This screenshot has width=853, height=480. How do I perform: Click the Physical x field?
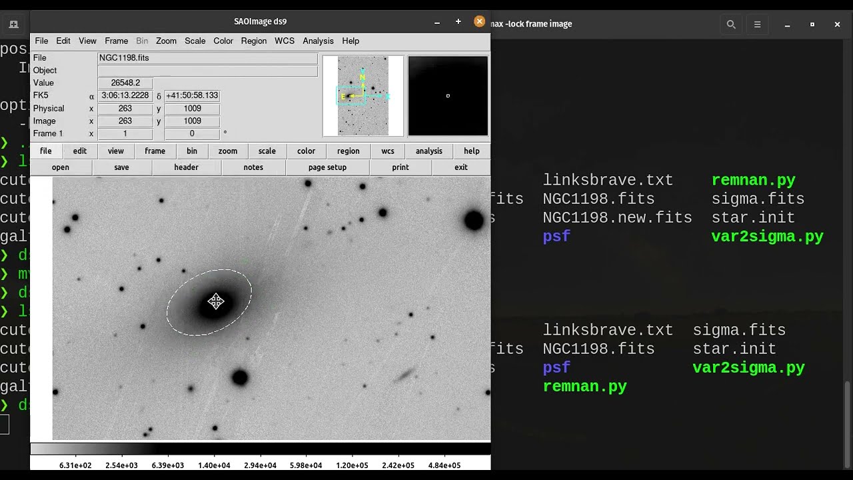pos(125,109)
